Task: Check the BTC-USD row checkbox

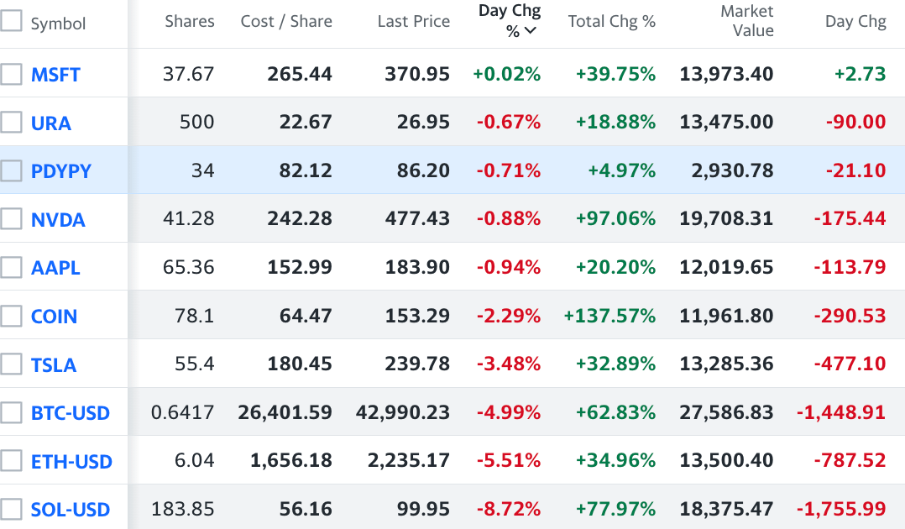Action: point(10,412)
